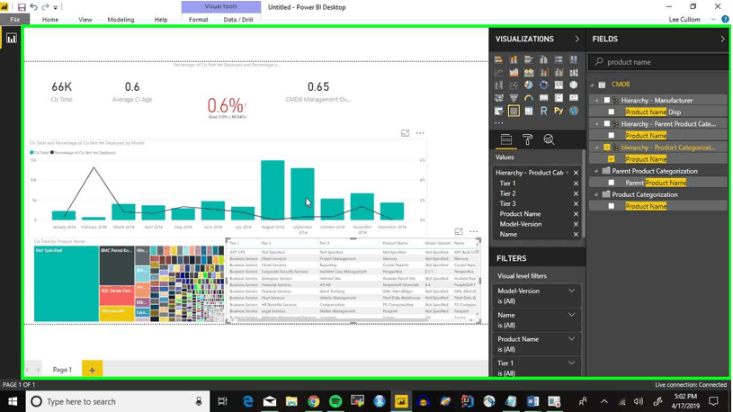Screen dimensions: 733x412
Task: Uncheck Hierarchy - Product Categorization checkbox
Action: click(x=607, y=148)
